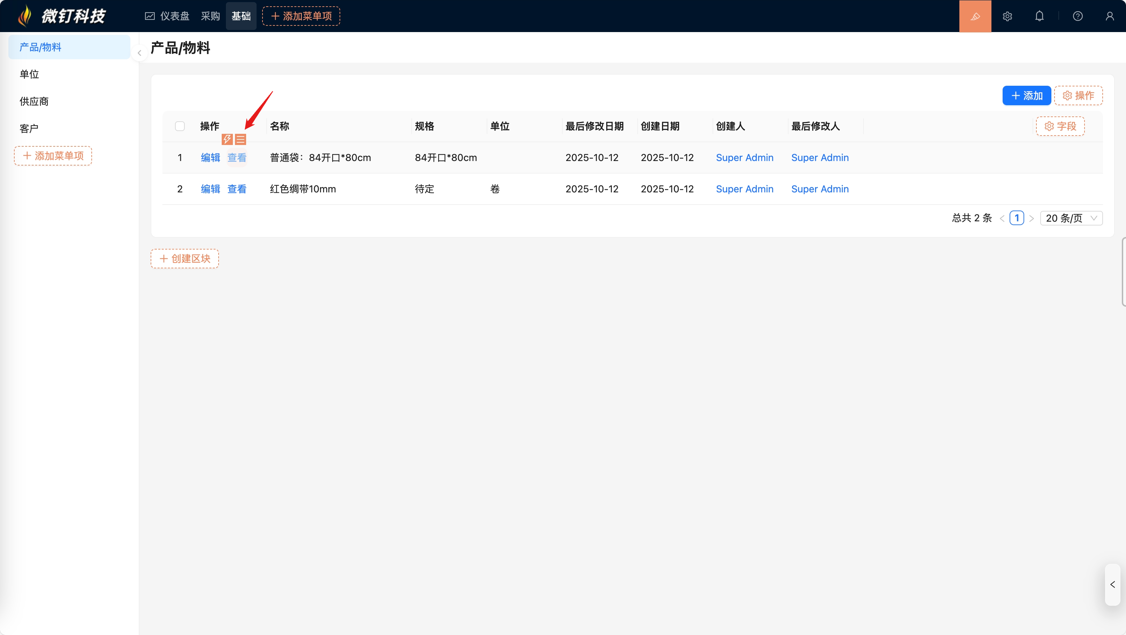Switch to the 采购 top menu
1126x635 pixels.
click(210, 16)
